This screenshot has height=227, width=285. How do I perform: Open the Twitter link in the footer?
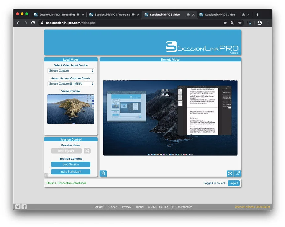(x=18, y=207)
